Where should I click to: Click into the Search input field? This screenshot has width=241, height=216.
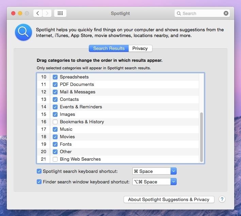point(202,13)
